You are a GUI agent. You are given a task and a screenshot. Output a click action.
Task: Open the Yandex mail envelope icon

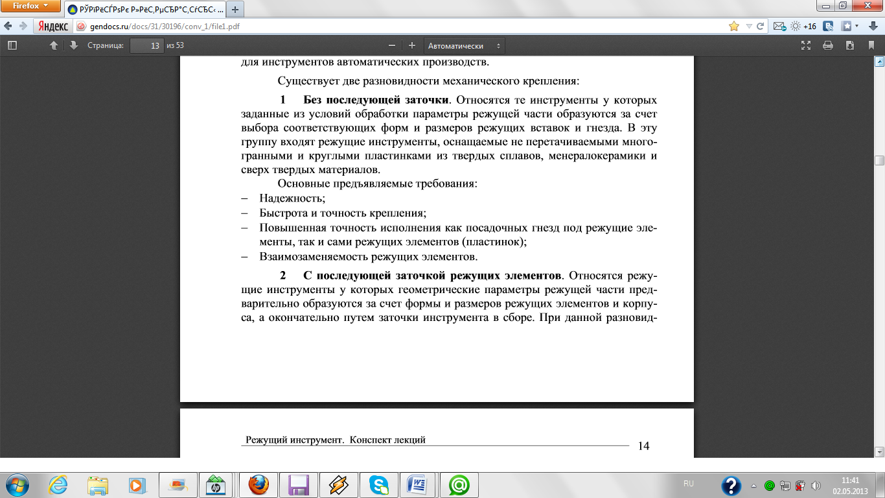779,27
